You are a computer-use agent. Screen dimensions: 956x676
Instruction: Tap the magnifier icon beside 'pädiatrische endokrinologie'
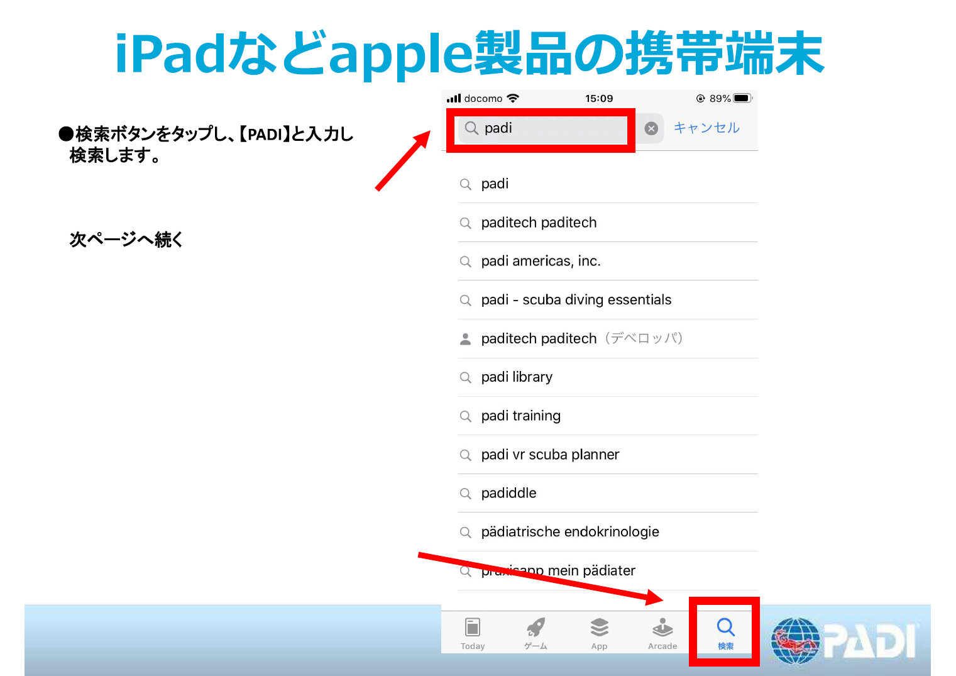click(x=465, y=532)
